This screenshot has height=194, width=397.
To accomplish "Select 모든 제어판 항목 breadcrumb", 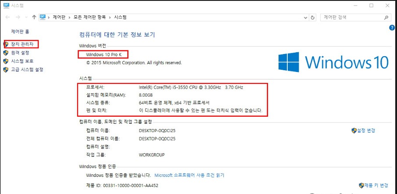I will 89,18.
